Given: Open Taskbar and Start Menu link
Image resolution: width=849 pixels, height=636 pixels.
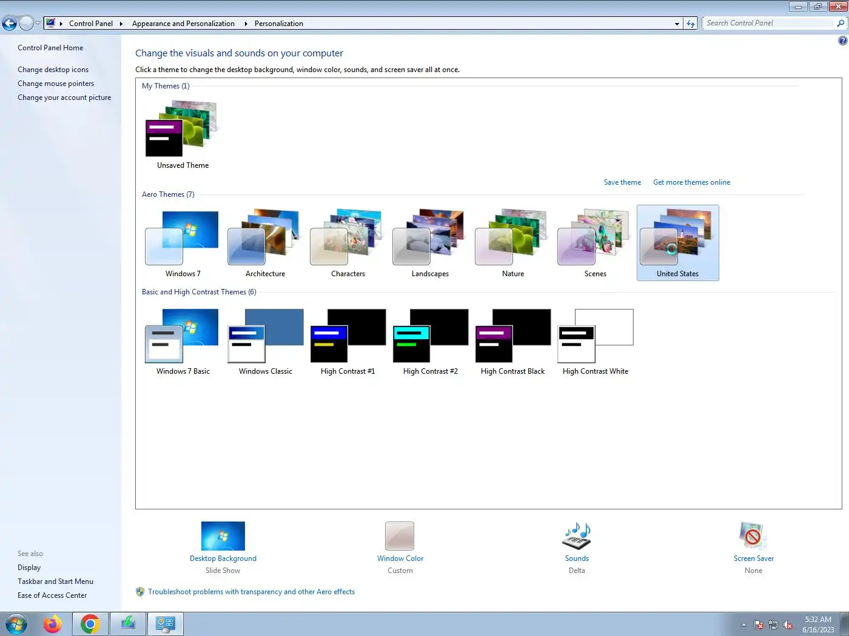Looking at the screenshot, I should pos(55,581).
